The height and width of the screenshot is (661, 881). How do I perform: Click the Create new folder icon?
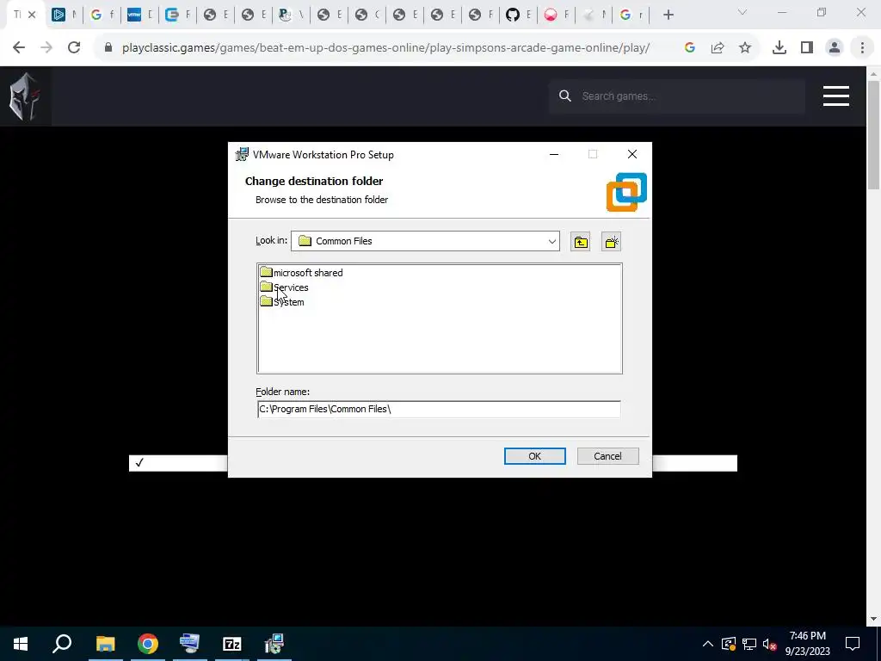(611, 242)
